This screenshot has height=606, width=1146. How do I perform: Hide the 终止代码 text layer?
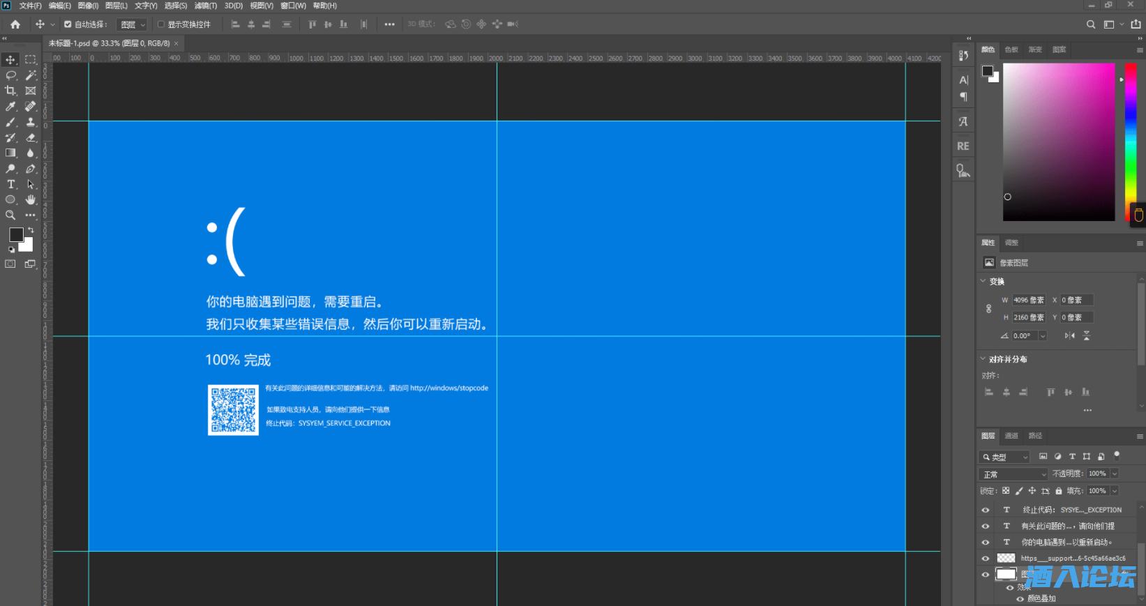click(x=986, y=510)
